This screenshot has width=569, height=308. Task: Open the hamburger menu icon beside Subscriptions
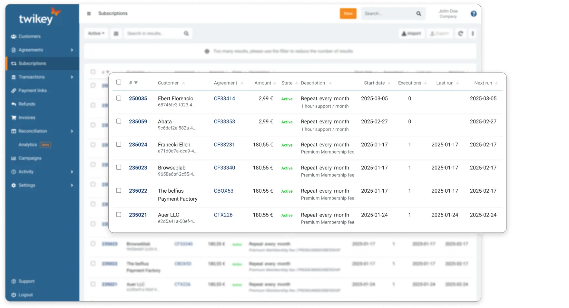[x=89, y=14]
